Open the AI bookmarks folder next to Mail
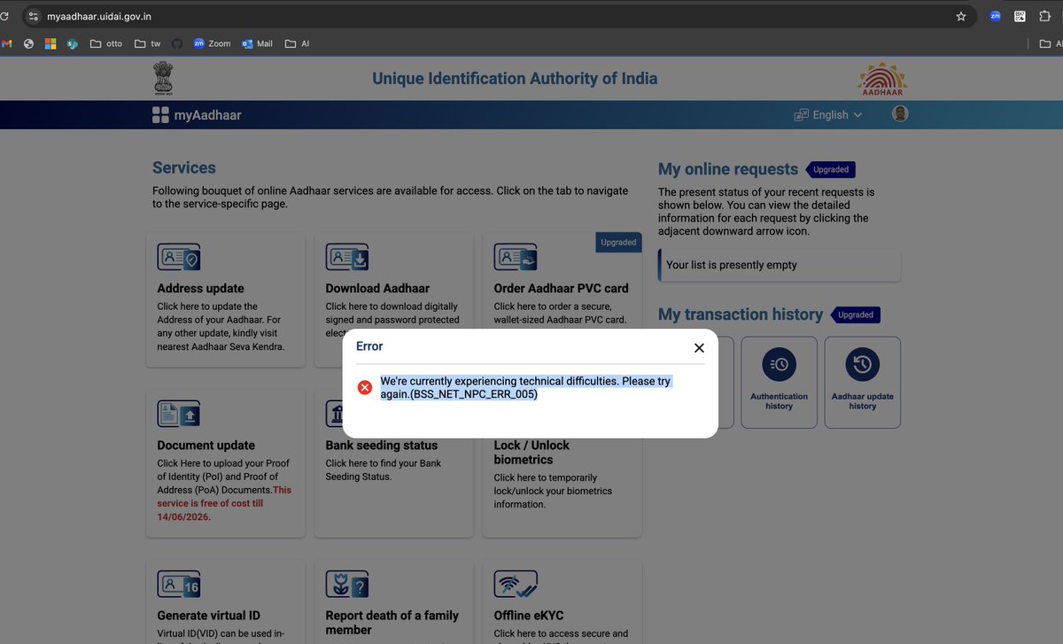The height and width of the screenshot is (644, 1063). (298, 43)
